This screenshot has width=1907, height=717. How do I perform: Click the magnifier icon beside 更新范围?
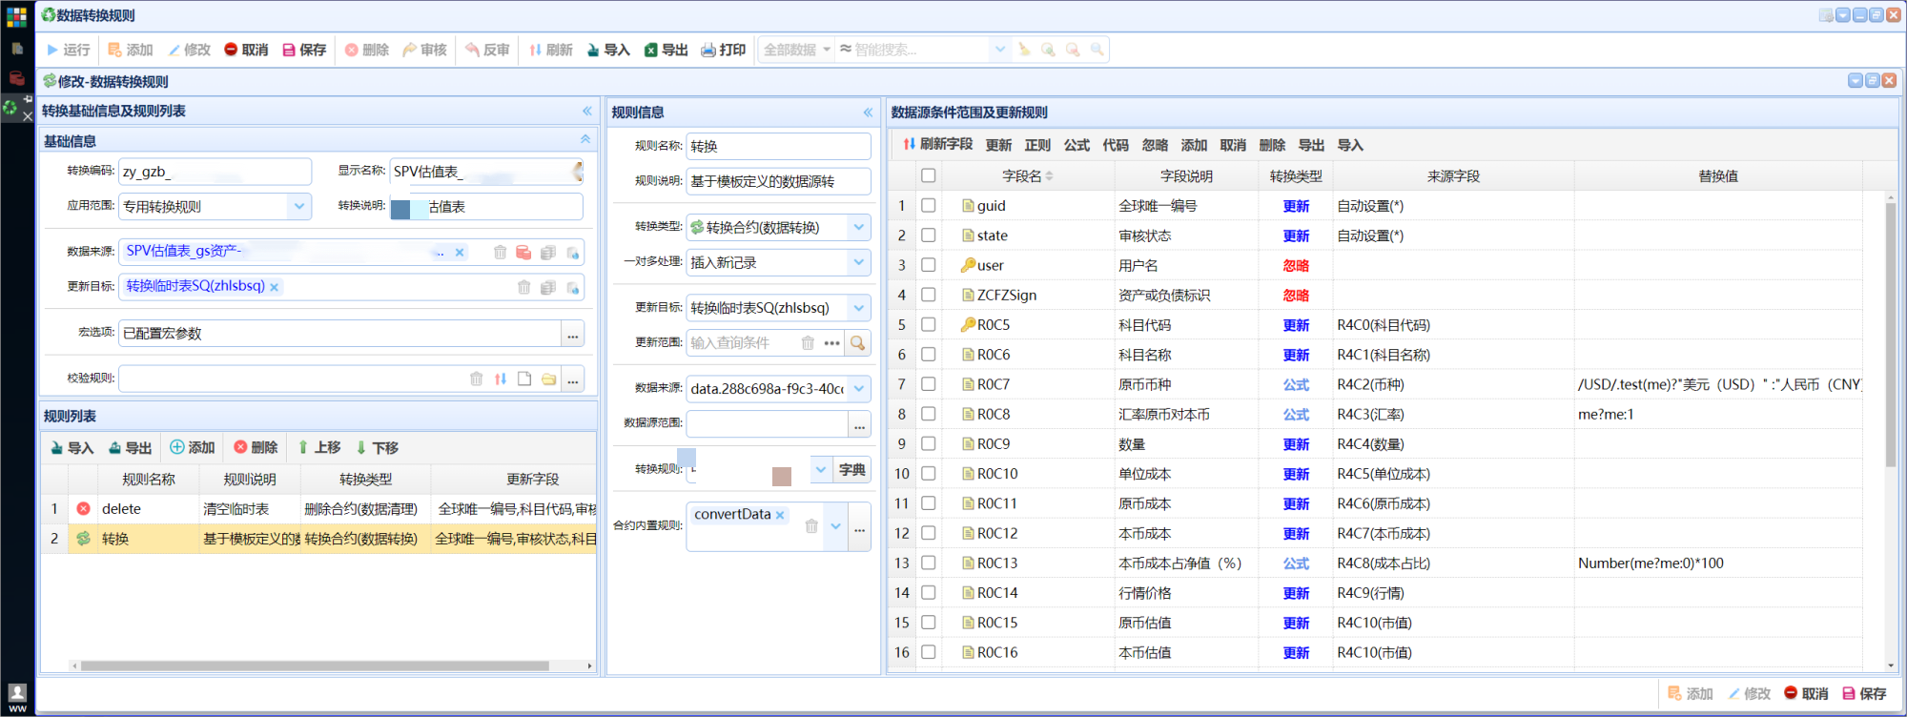click(x=858, y=342)
